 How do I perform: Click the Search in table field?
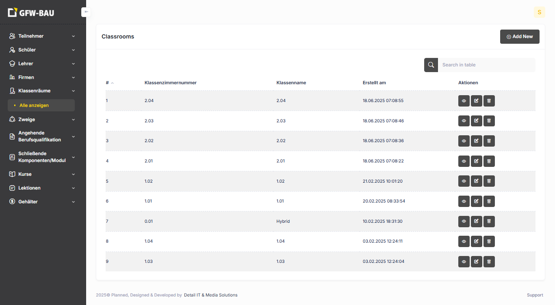pos(486,65)
